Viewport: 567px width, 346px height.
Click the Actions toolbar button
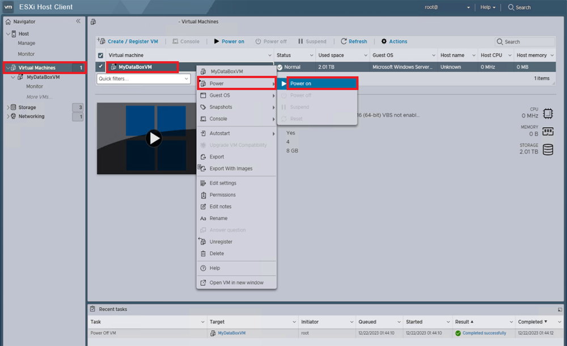[394, 41]
